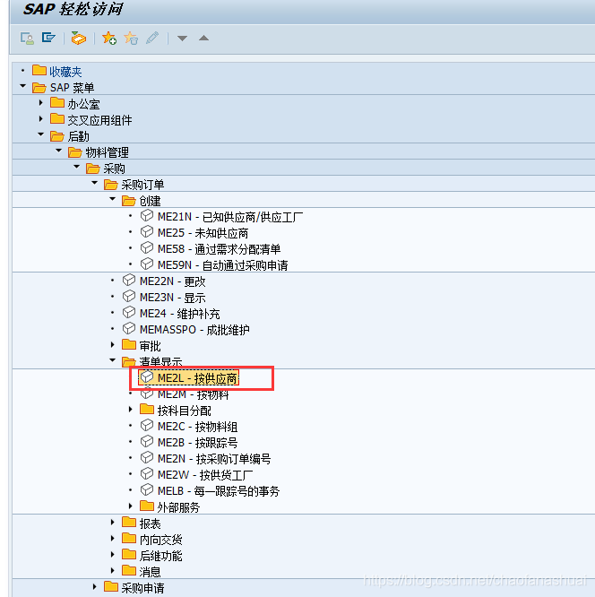Collapse the 采购订单 folder

[x=94, y=183]
